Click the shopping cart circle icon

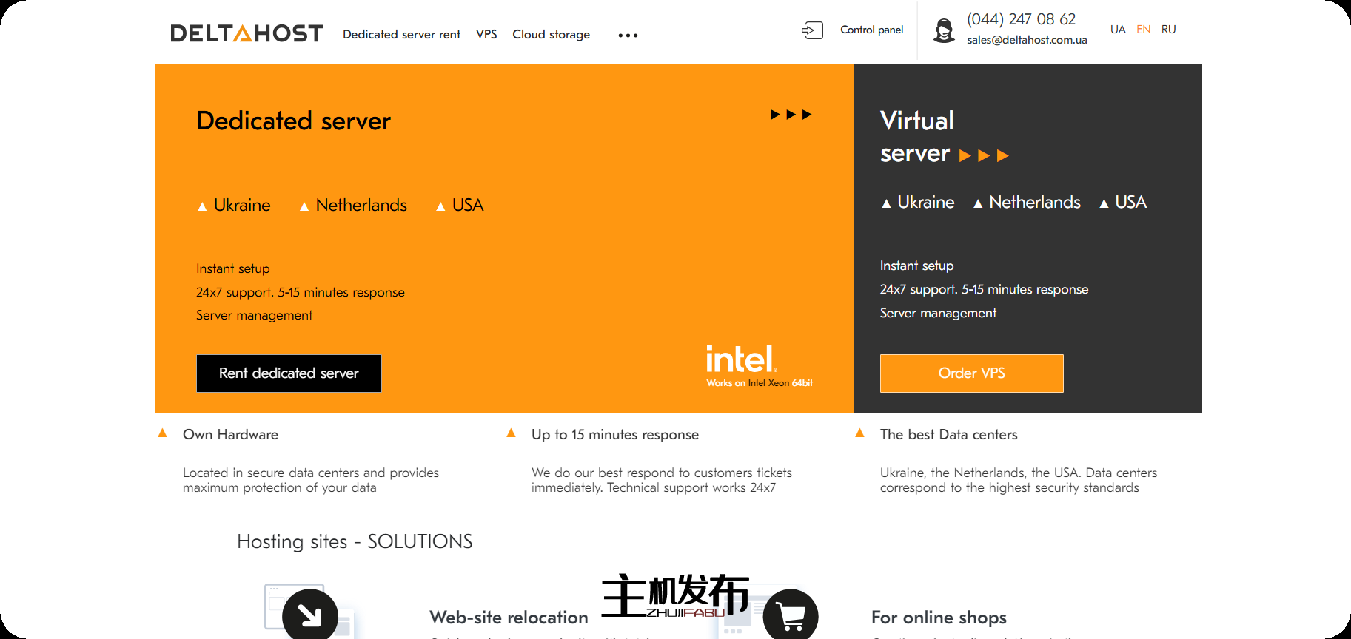[791, 615]
